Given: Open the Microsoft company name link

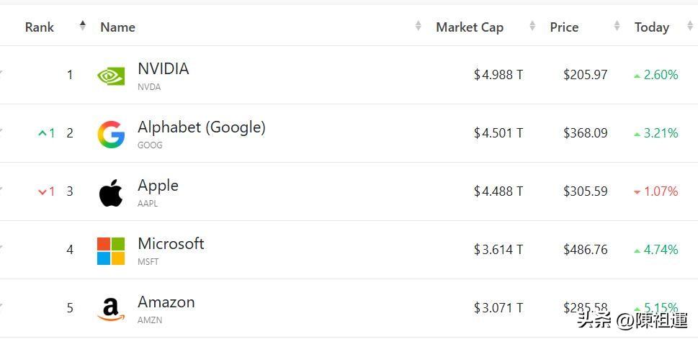Looking at the screenshot, I should coord(171,244).
